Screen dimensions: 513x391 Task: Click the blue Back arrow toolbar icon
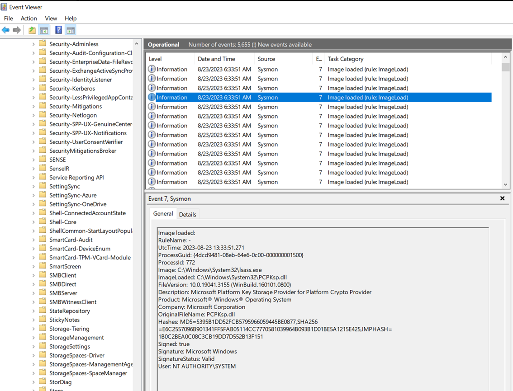coord(5,30)
